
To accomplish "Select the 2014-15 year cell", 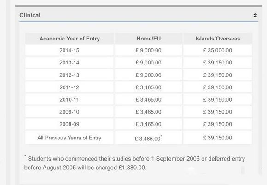I will tap(70, 50).
